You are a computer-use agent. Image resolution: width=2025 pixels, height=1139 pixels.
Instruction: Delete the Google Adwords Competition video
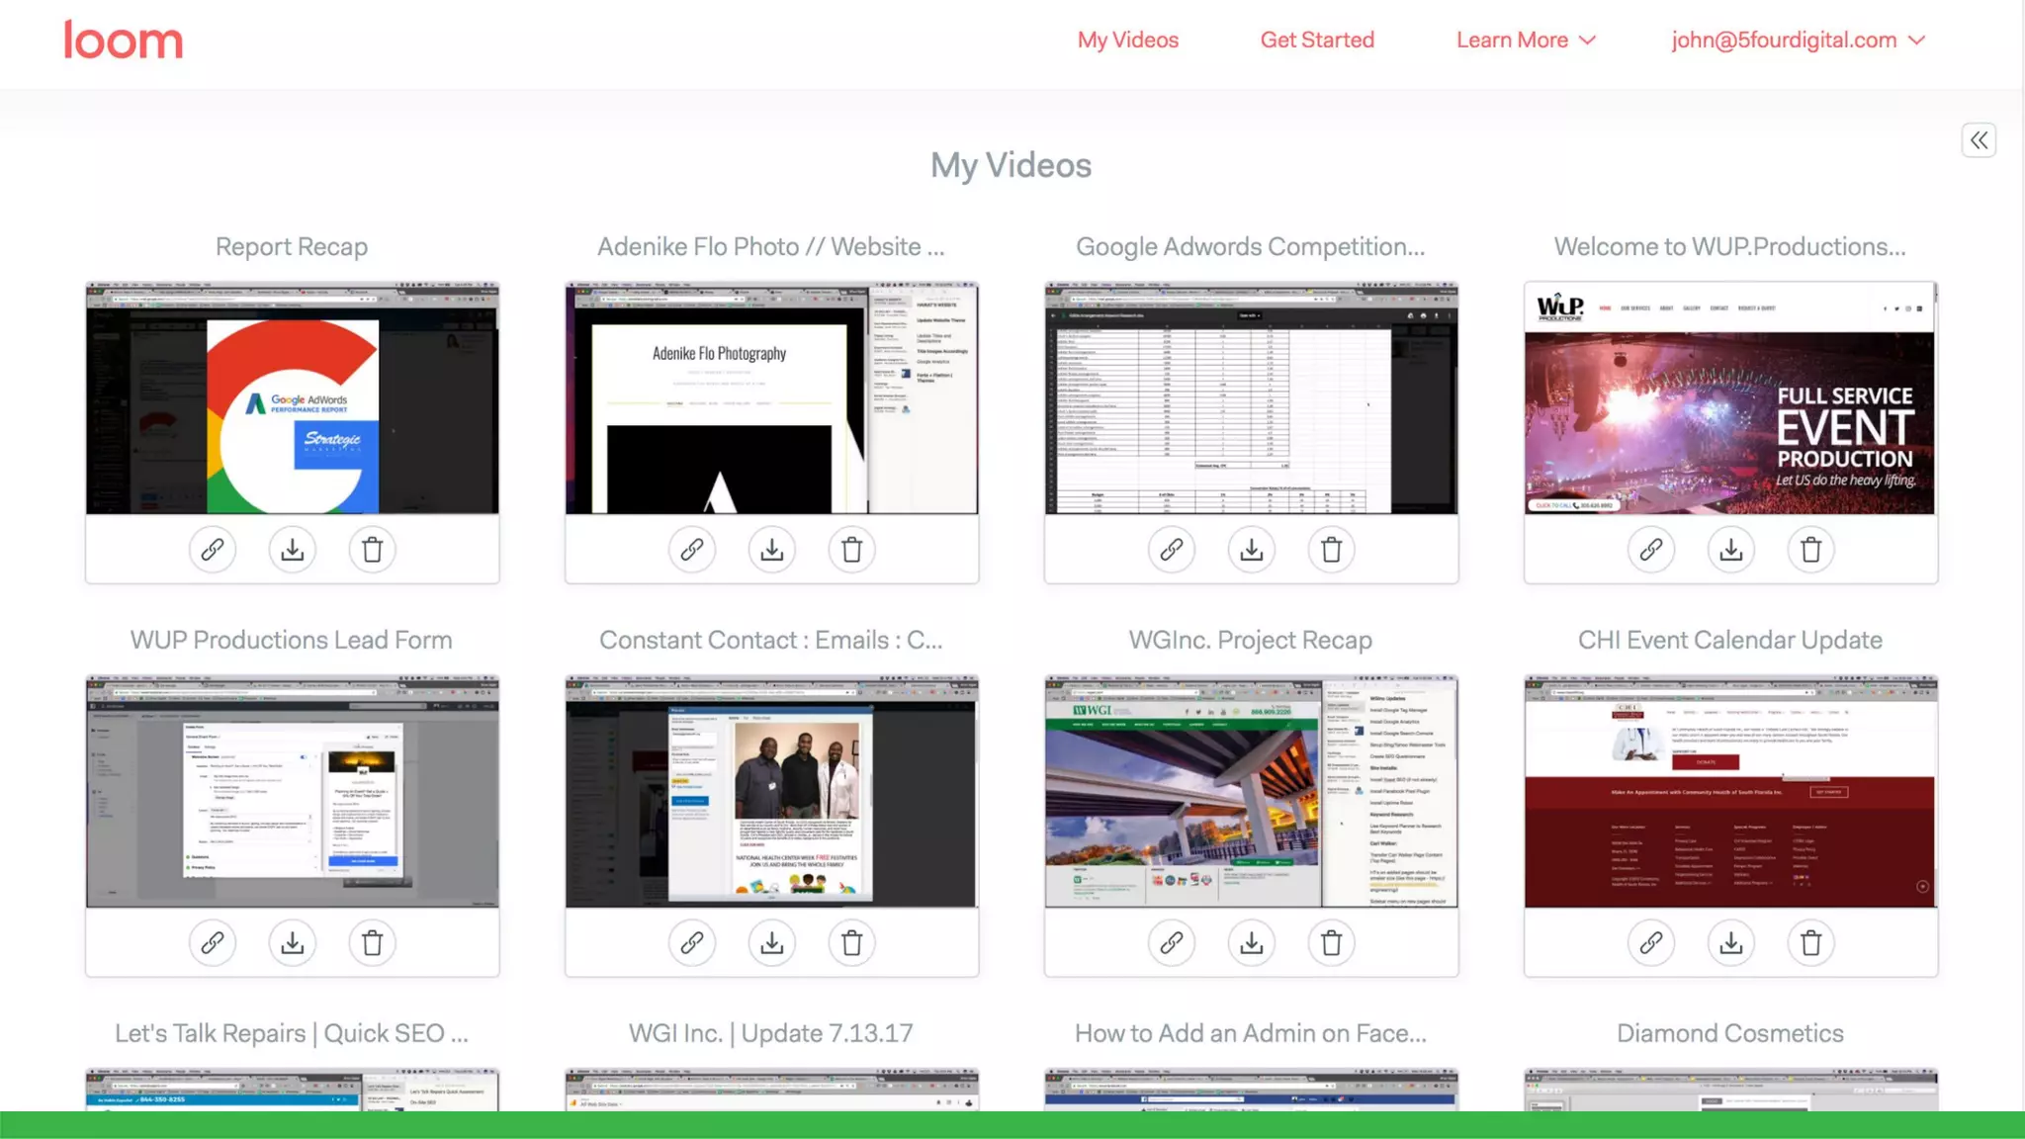1332,550
